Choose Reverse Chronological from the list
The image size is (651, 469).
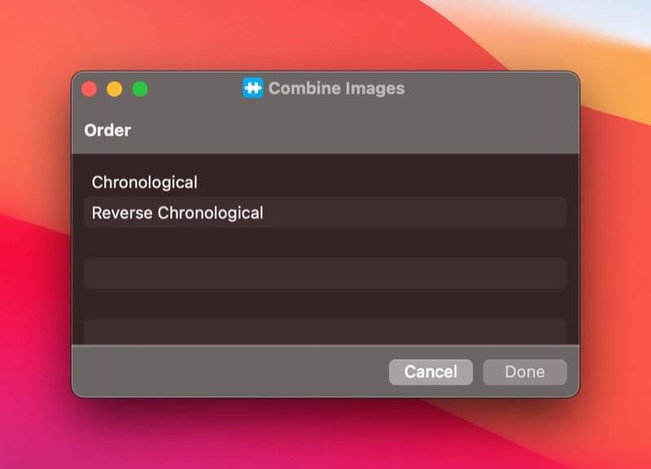tap(325, 213)
